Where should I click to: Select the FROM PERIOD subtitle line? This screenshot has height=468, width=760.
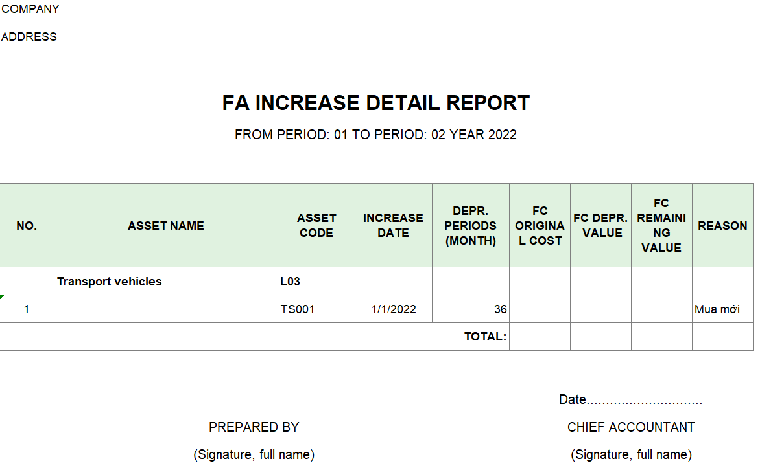coord(375,135)
